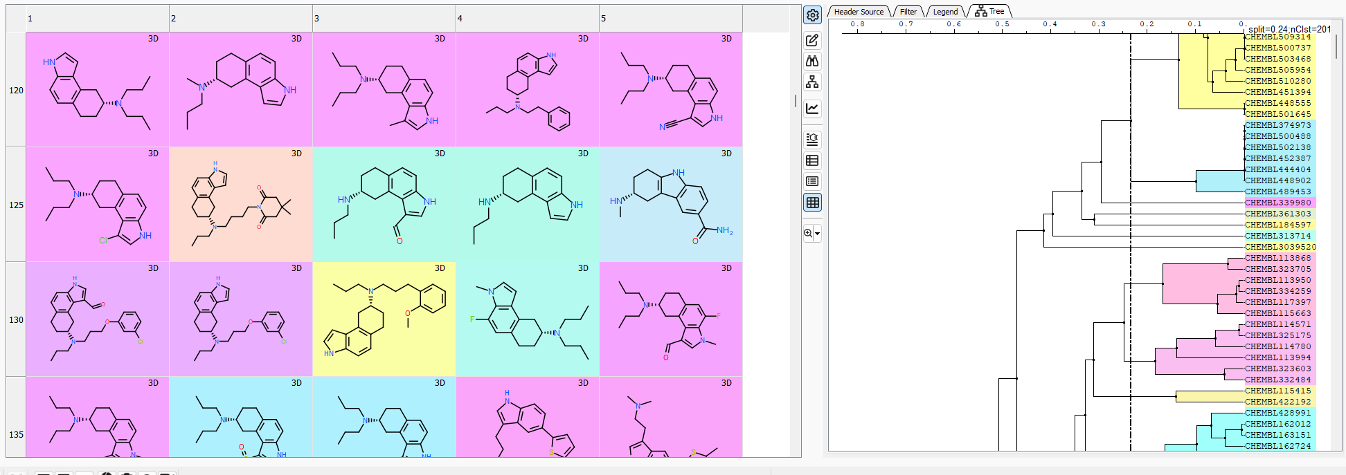Select tree leaf CHEMBL500737

click(x=1277, y=48)
